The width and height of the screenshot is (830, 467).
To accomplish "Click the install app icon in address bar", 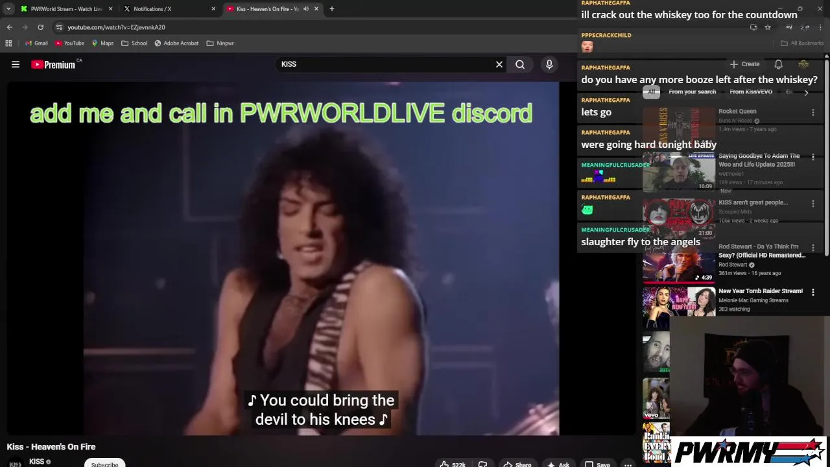I will click(x=753, y=27).
